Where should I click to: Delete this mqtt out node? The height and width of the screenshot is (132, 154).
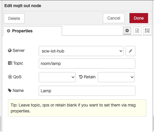coord(14,18)
